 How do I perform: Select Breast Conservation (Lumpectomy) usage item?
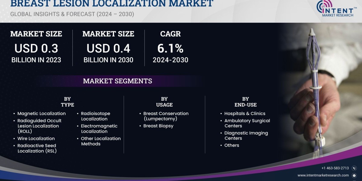pyautogui.click(x=166, y=116)
